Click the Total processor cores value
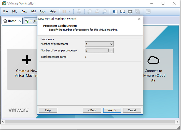Image resolution: width=181 pixels, height=130 pixels. click(86, 57)
